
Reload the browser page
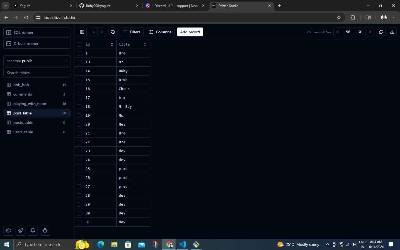26,17
